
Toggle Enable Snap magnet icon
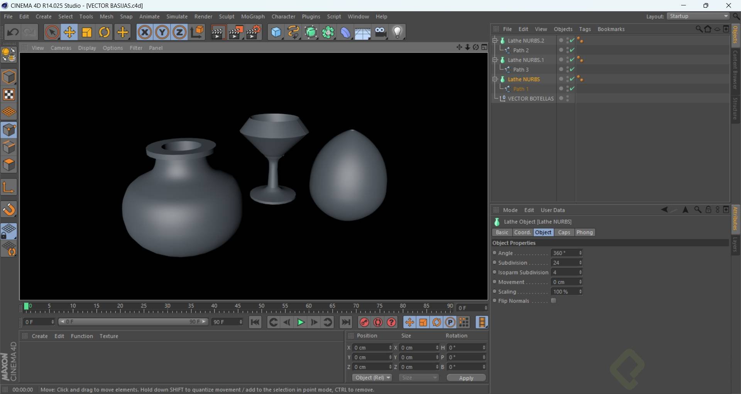pyautogui.click(x=9, y=209)
